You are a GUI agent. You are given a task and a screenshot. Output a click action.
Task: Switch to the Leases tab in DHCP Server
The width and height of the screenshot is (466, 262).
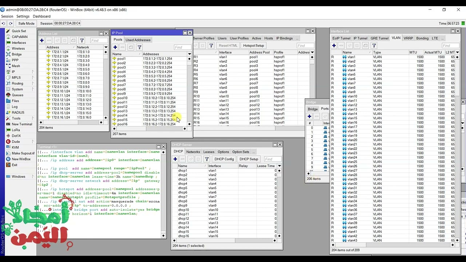(209, 152)
